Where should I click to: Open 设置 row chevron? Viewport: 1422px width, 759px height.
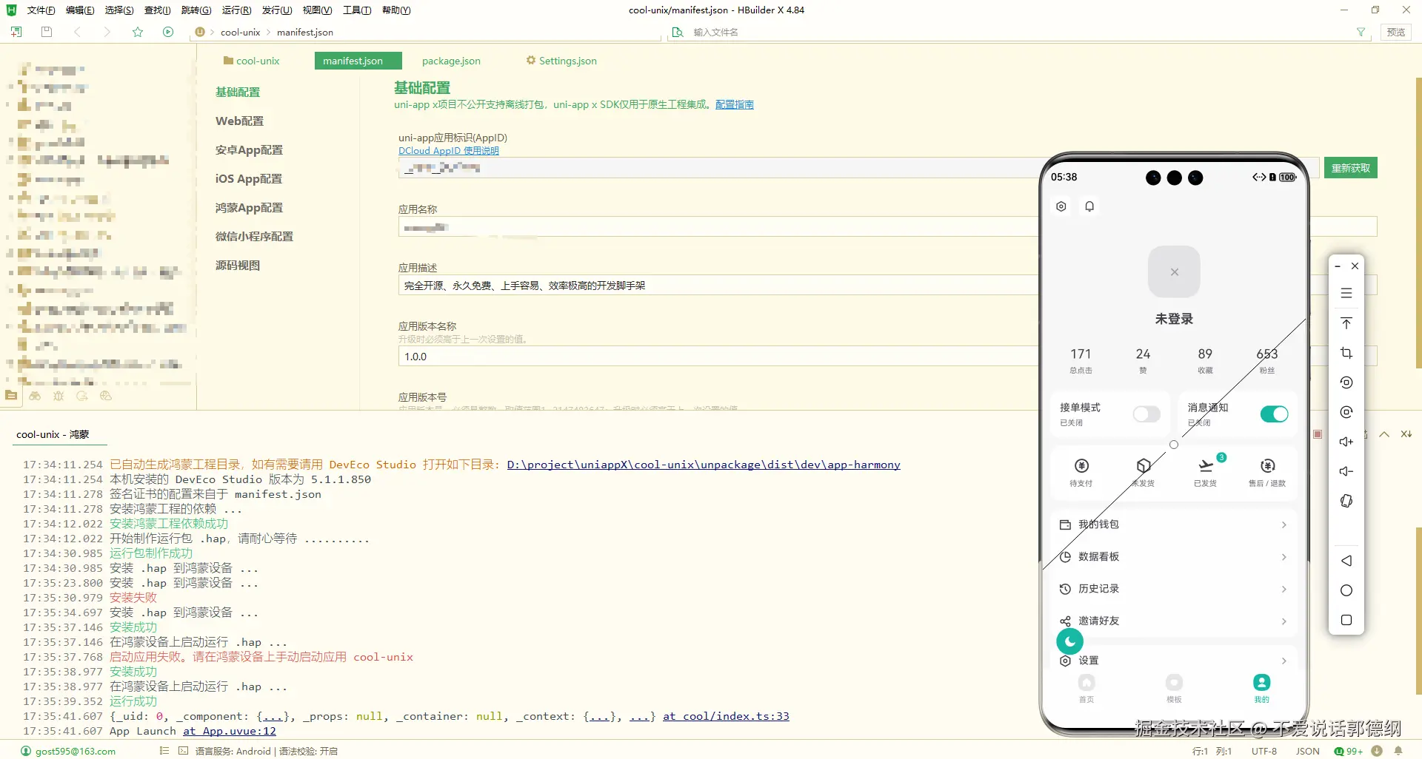[1284, 661]
